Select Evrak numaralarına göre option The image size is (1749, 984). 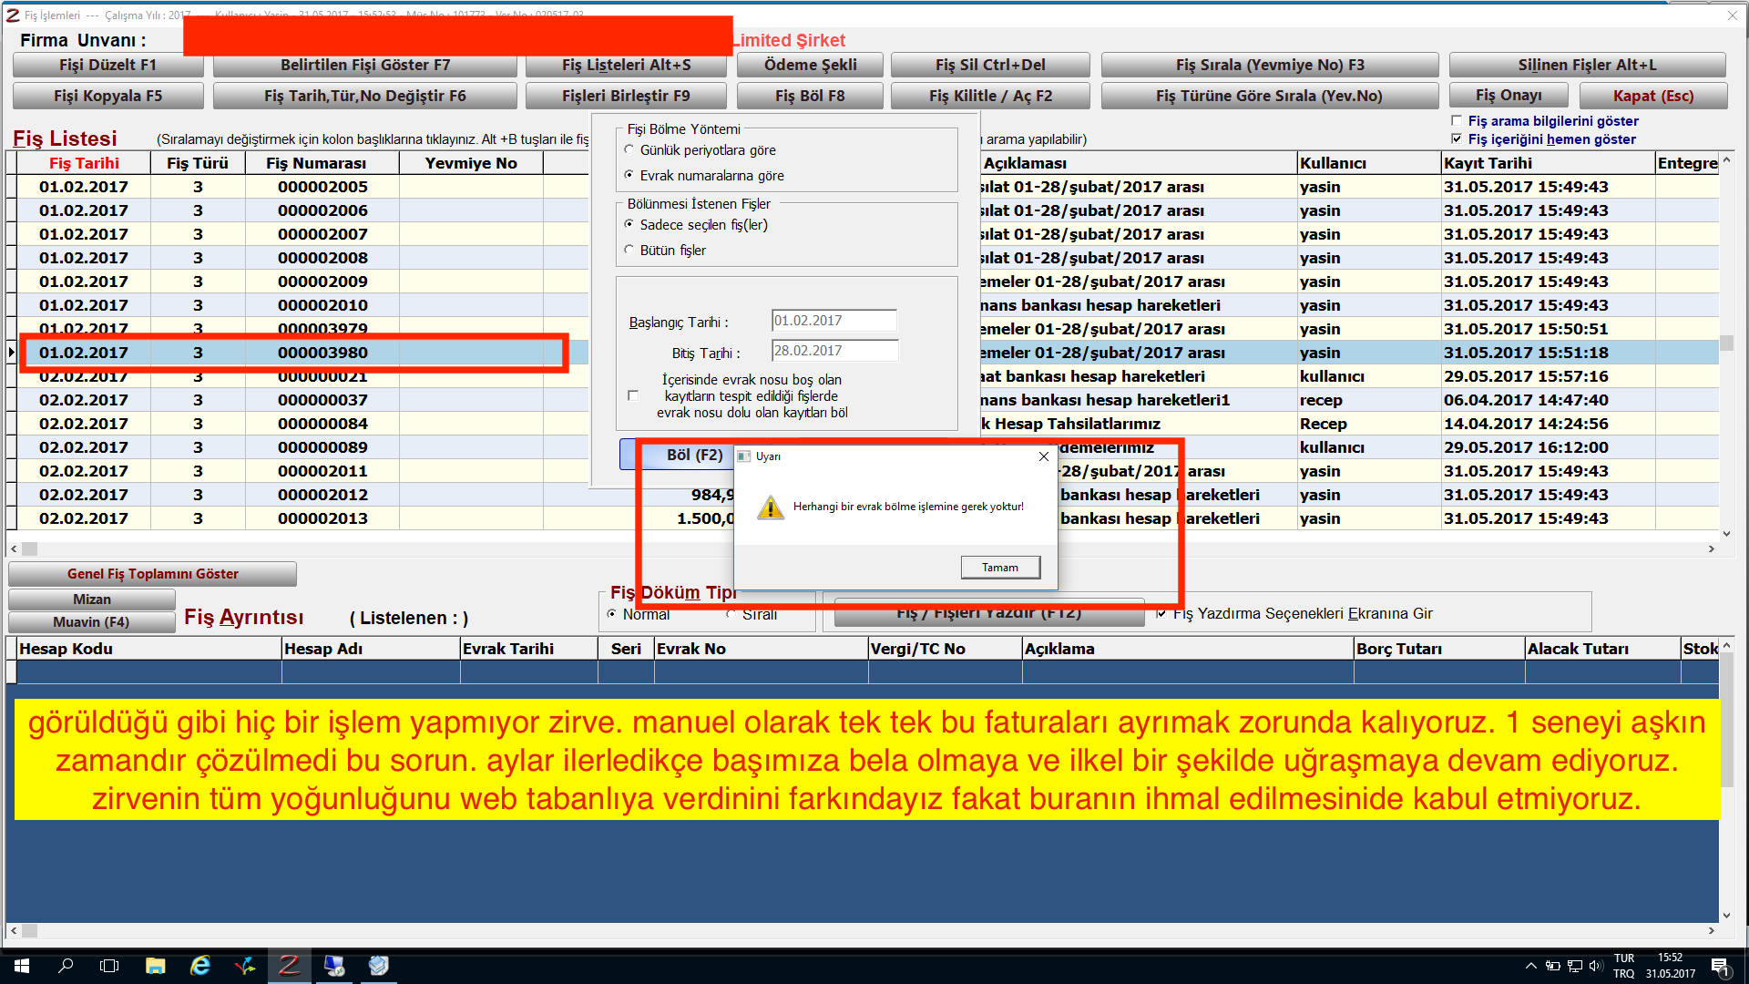point(629,175)
